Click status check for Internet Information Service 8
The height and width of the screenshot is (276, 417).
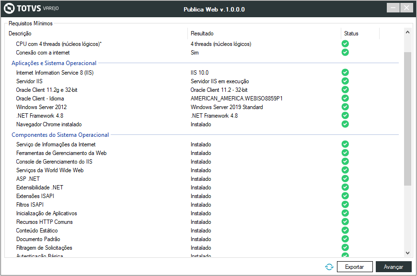point(345,72)
